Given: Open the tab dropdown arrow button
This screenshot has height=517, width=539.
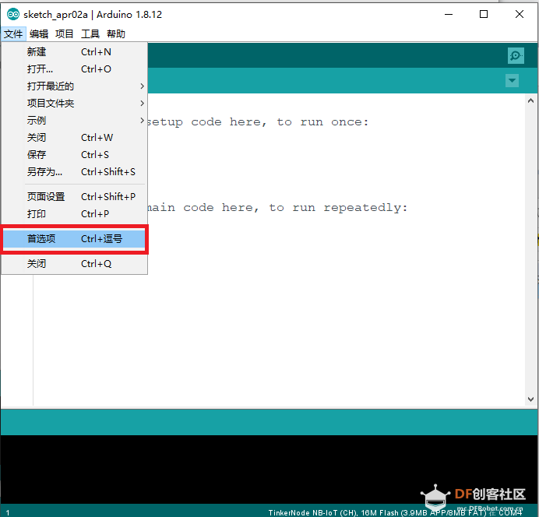Looking at the screenshot, I should point(512,81).
